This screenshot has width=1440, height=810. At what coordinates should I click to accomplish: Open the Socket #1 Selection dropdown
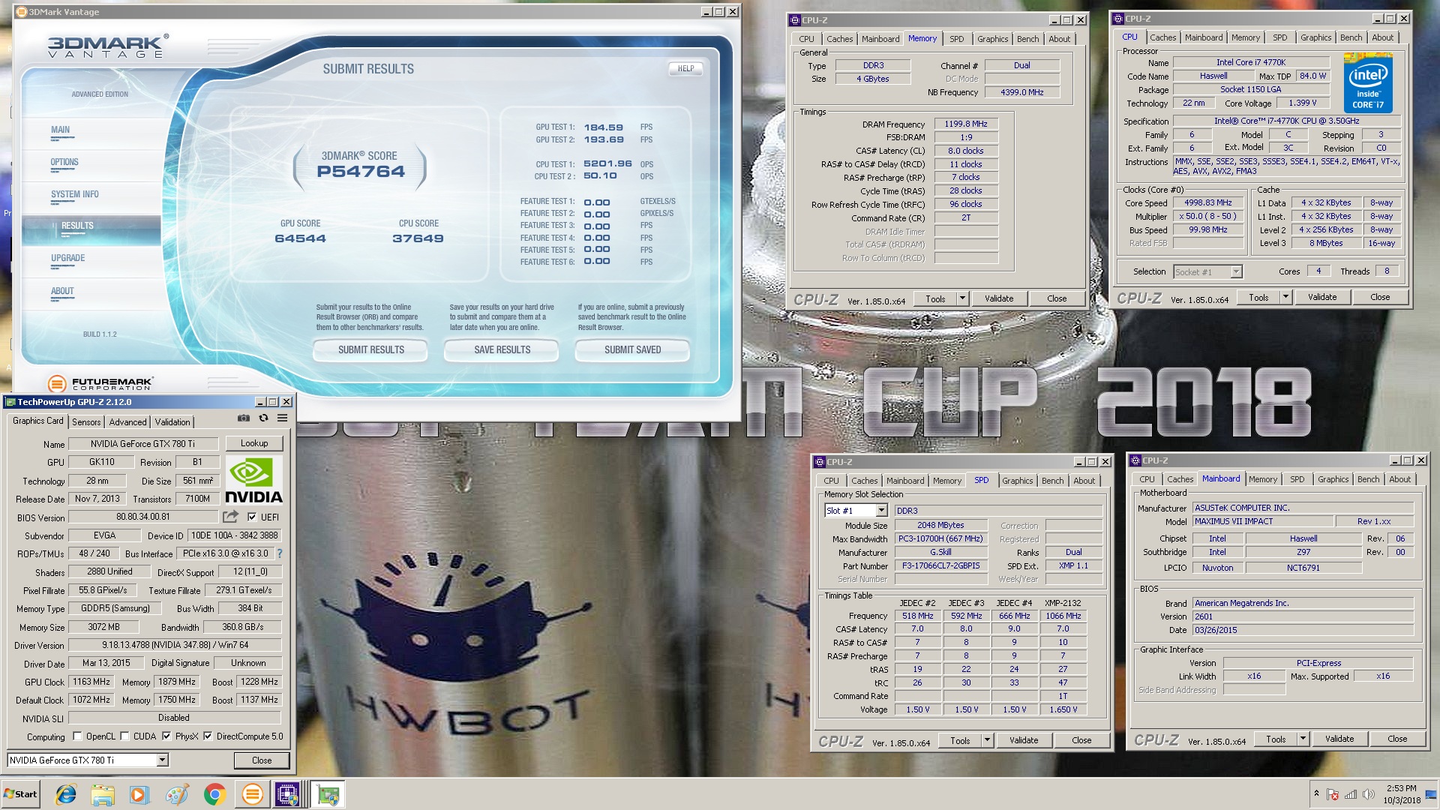1236,271
